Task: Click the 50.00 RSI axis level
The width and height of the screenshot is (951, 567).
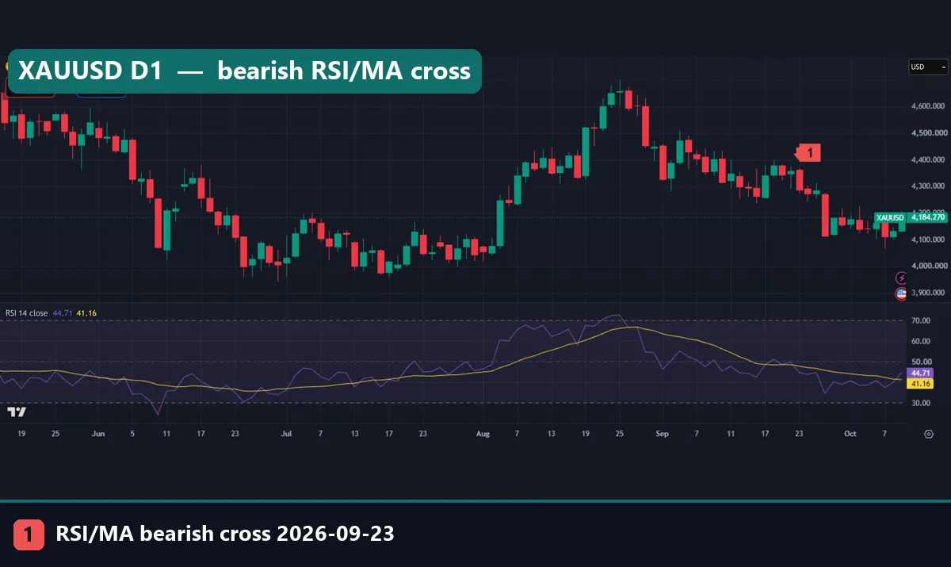Action: (x=921, y=362)
